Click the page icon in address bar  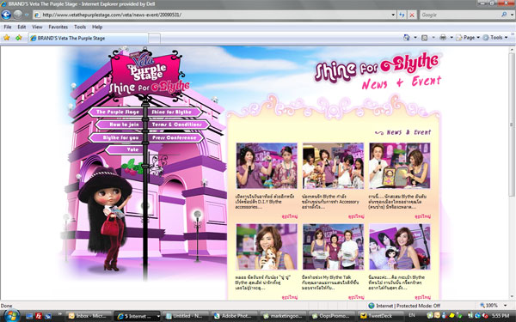pyautogui.click(x=38, y=15)
